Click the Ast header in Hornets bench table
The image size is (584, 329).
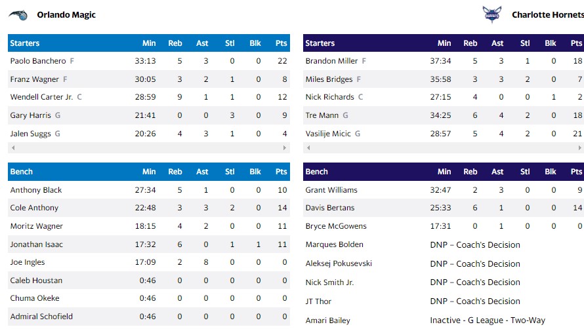point(497,172)
